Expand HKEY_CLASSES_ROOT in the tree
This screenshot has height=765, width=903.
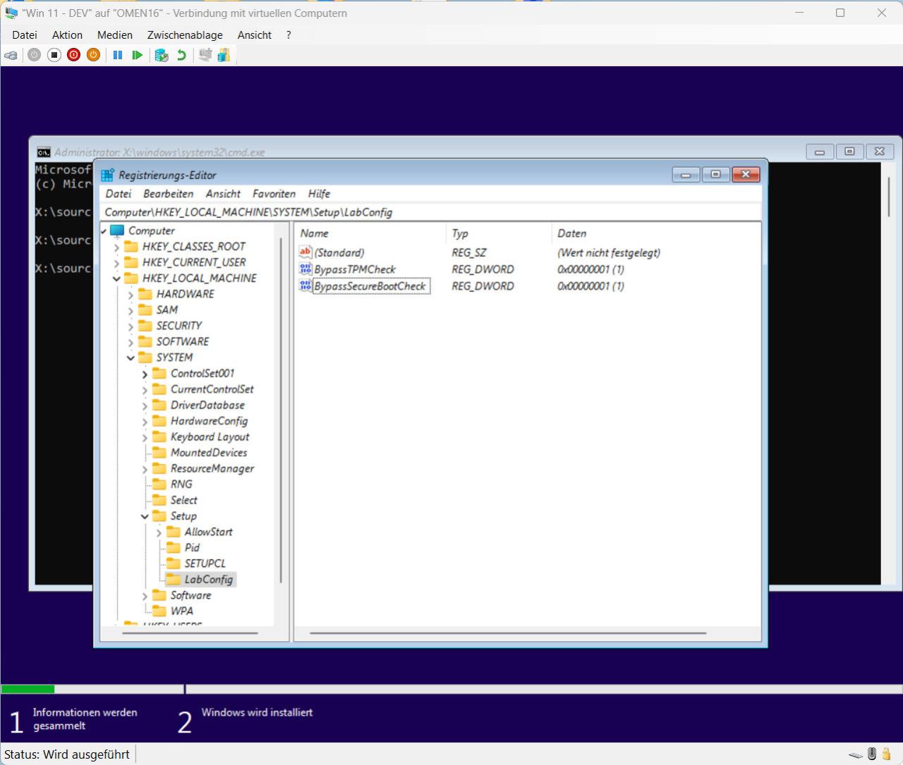116,247
